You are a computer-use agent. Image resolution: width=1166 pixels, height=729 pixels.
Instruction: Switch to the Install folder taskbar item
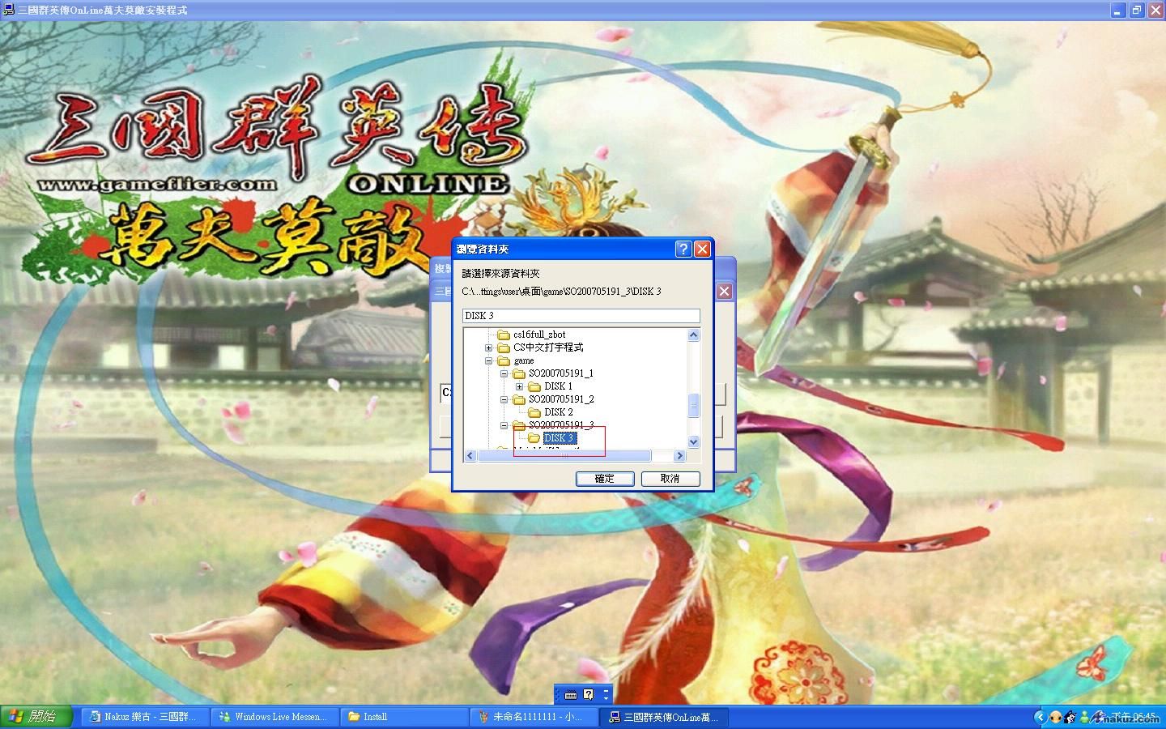404,717
